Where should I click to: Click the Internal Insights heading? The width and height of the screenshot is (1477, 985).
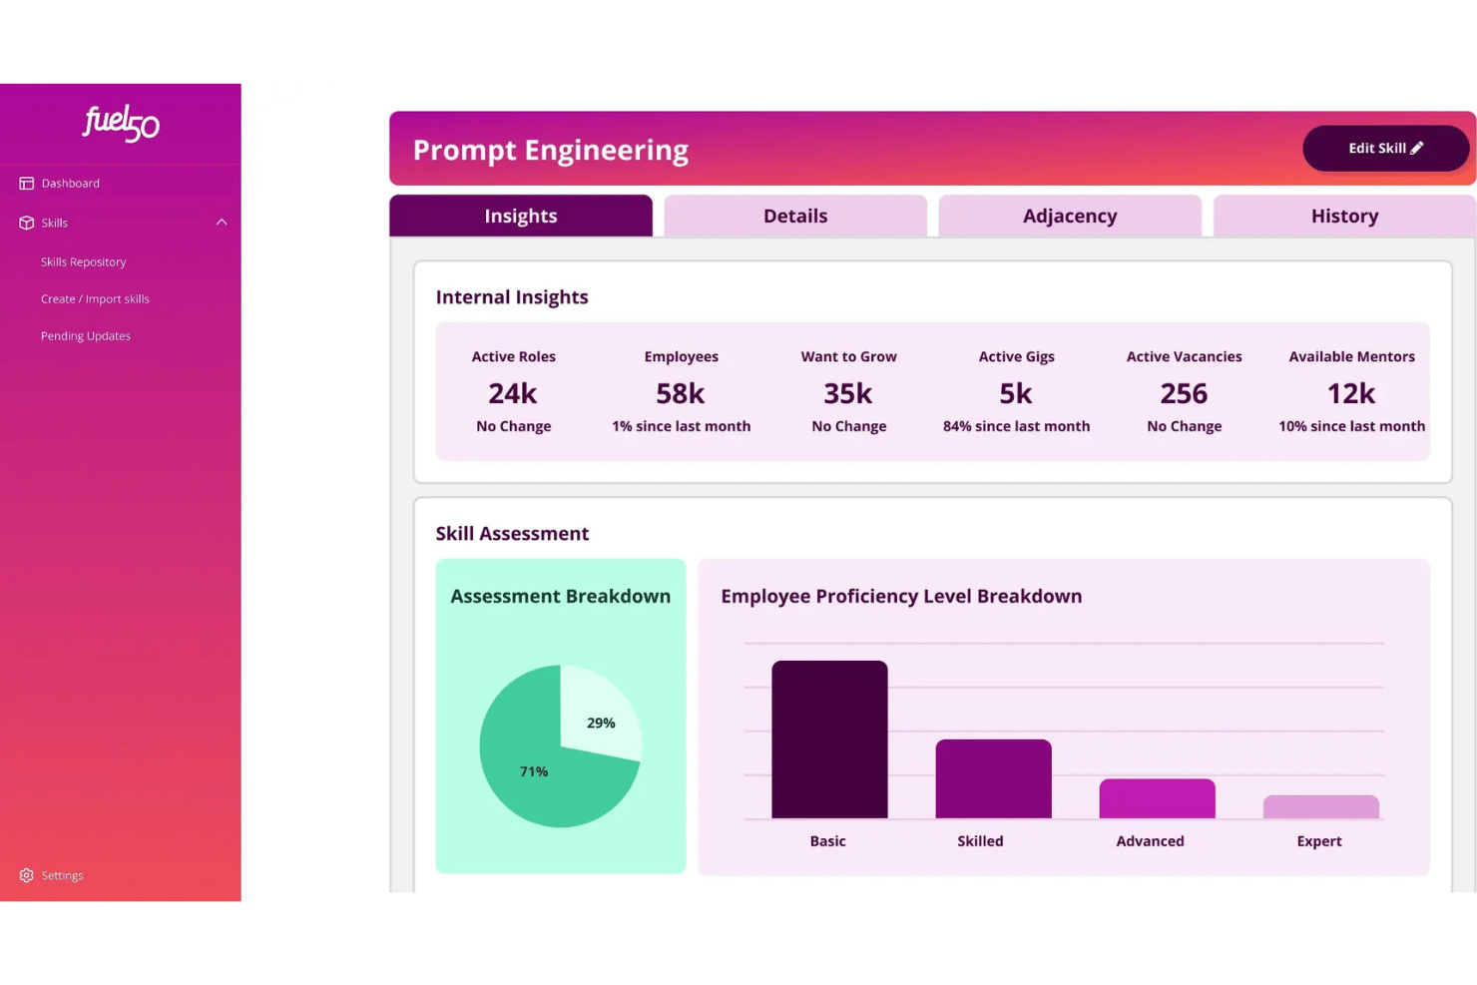click(x=512, y=297)
